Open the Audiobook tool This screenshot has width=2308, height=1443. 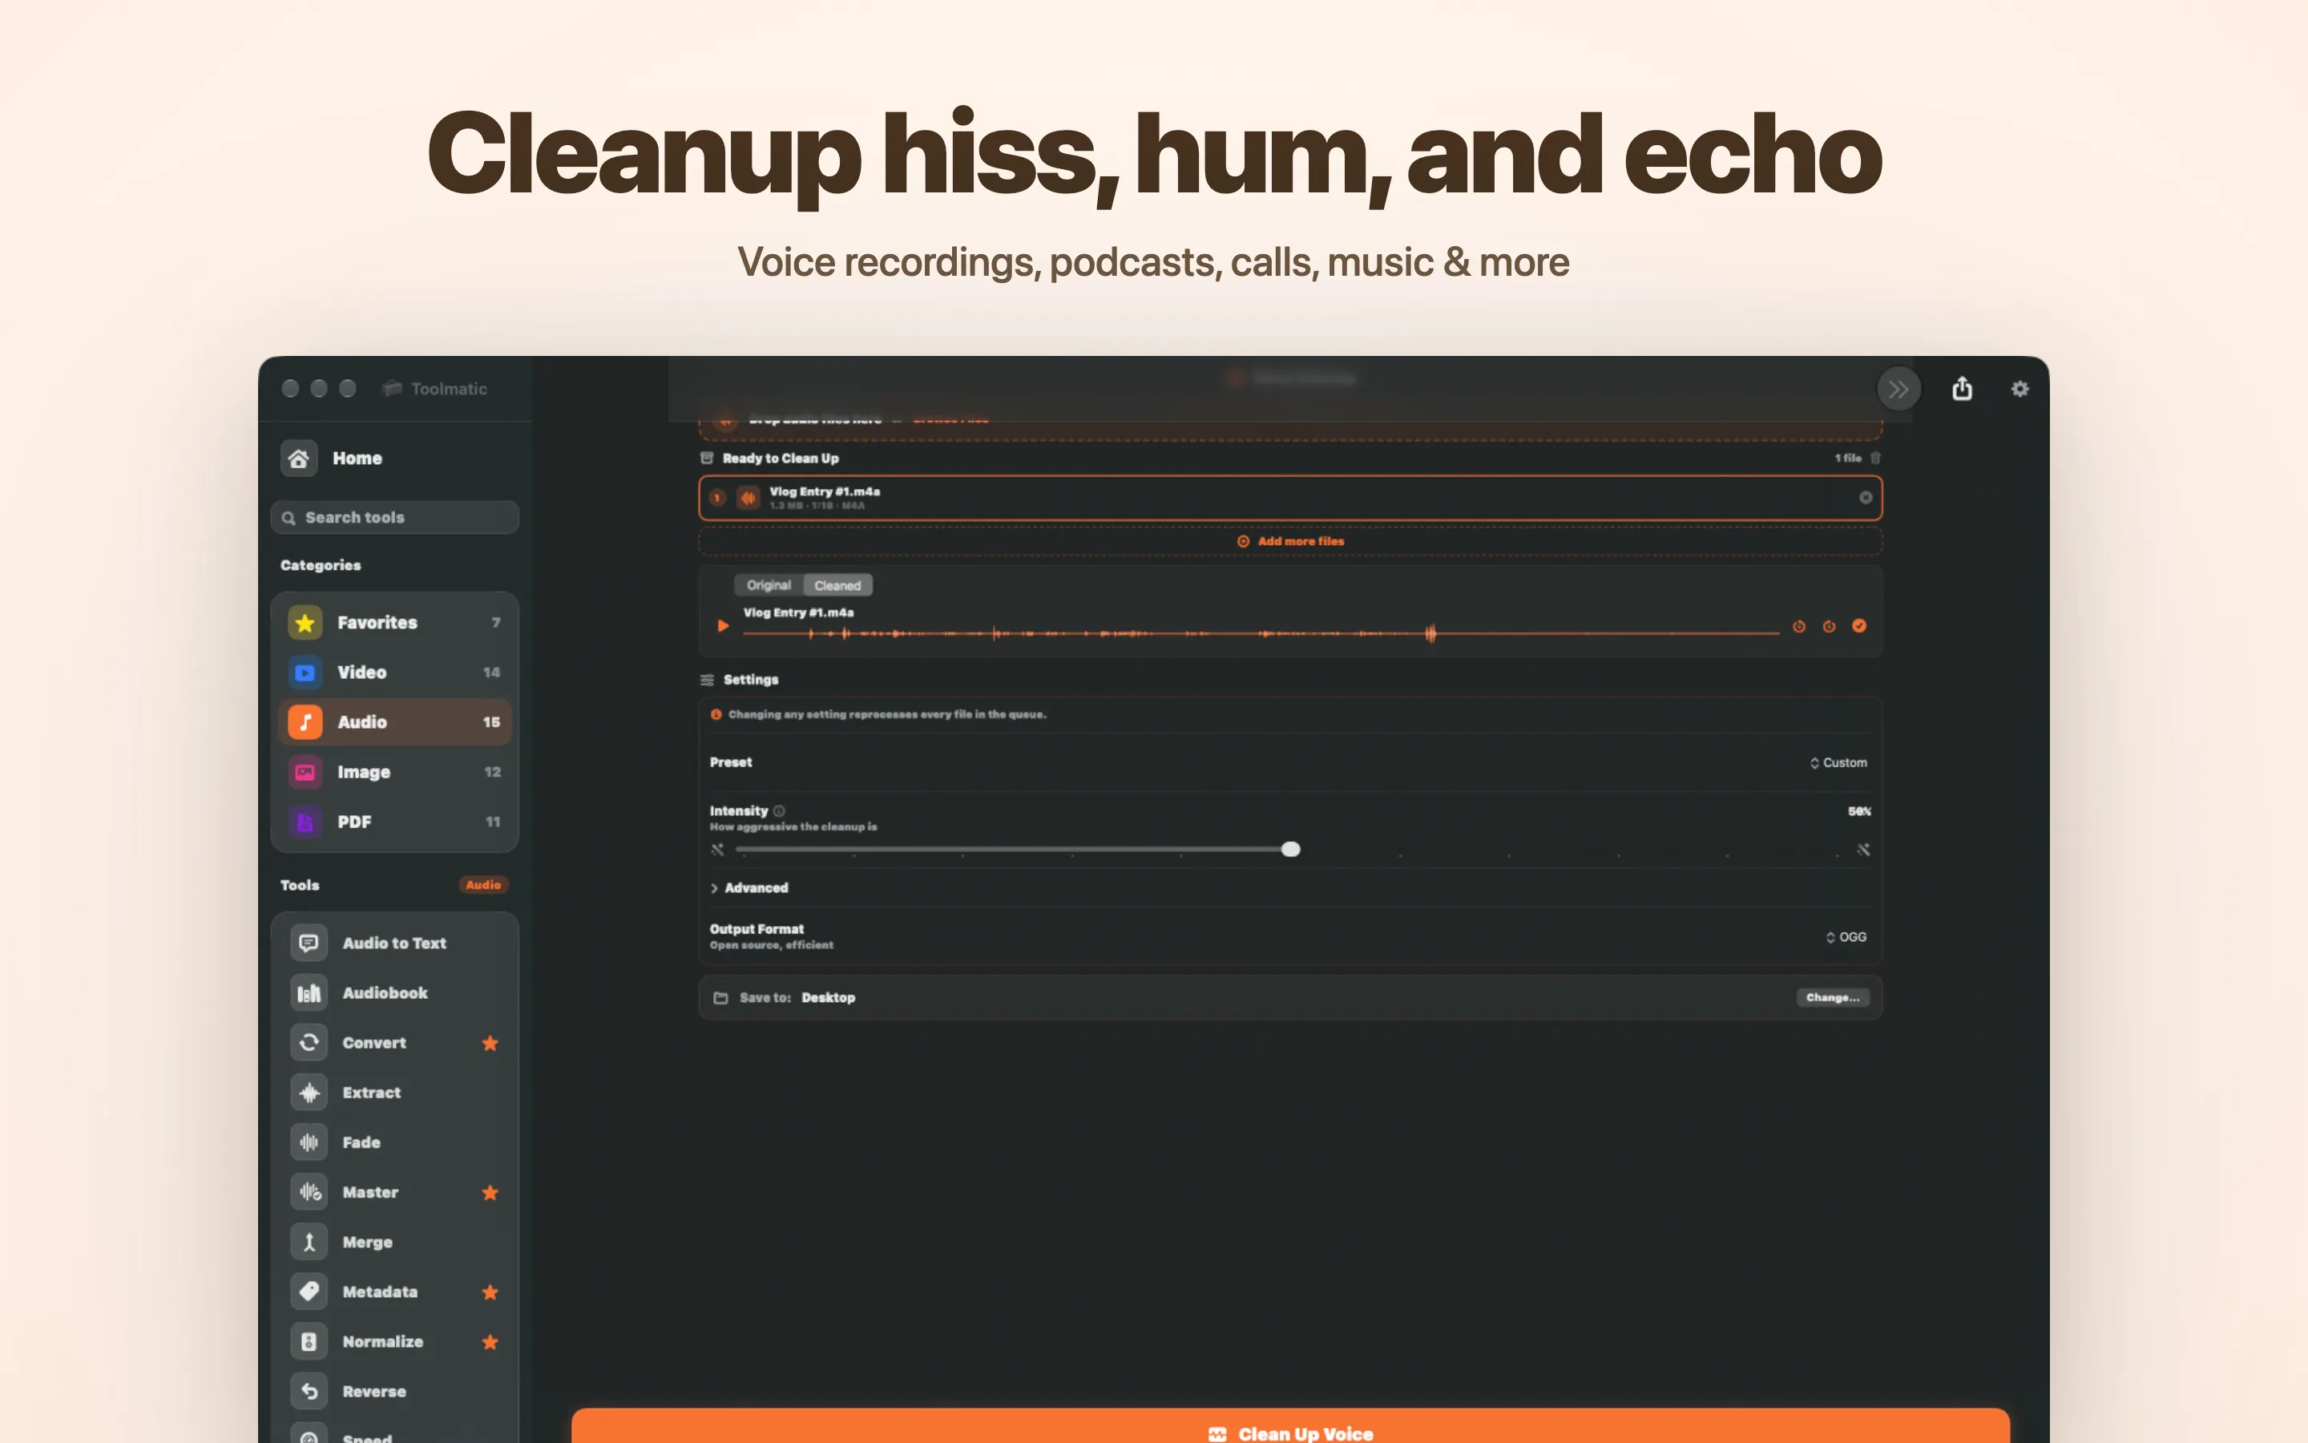pyautogui.click(x=394, y=992)
